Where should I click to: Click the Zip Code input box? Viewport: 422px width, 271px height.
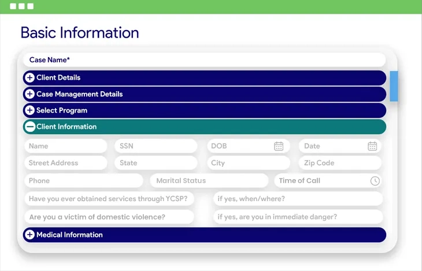coord(339,163)
